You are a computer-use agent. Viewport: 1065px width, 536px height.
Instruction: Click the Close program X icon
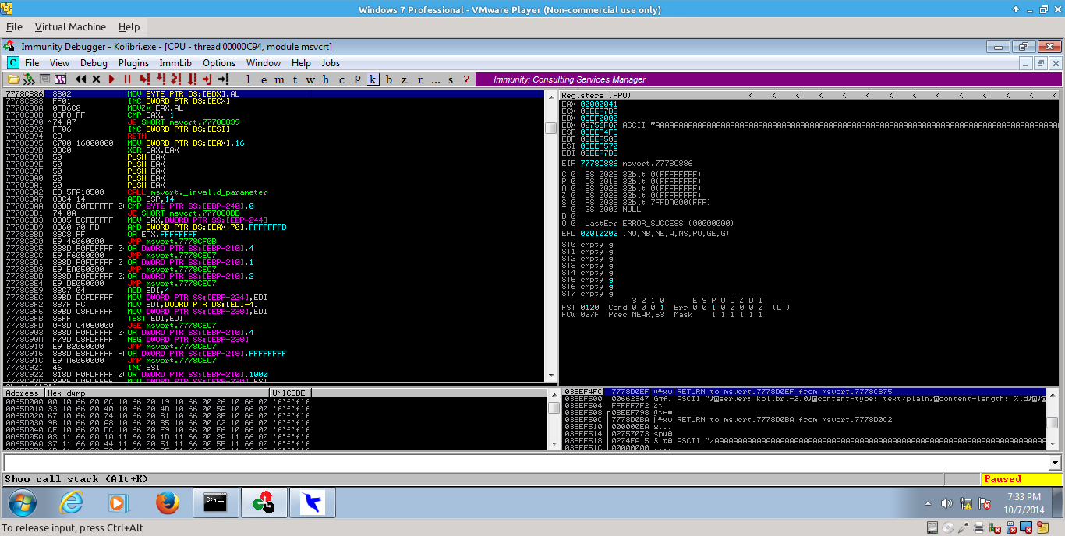pyautogui.click(x=96, y=79)
